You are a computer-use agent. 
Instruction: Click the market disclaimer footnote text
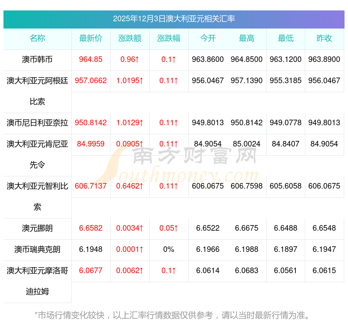tap(172, 315)
